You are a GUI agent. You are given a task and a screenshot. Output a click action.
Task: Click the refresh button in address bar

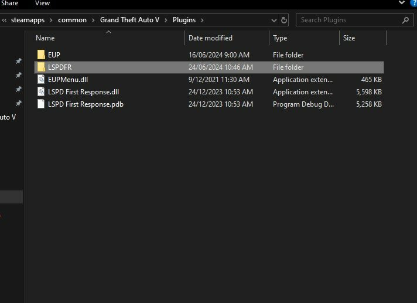(285, 20)
